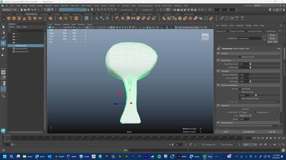Click the Paint Selection tool in toolbox
This screenshot has width=286, height=160.
click(3, 38)
